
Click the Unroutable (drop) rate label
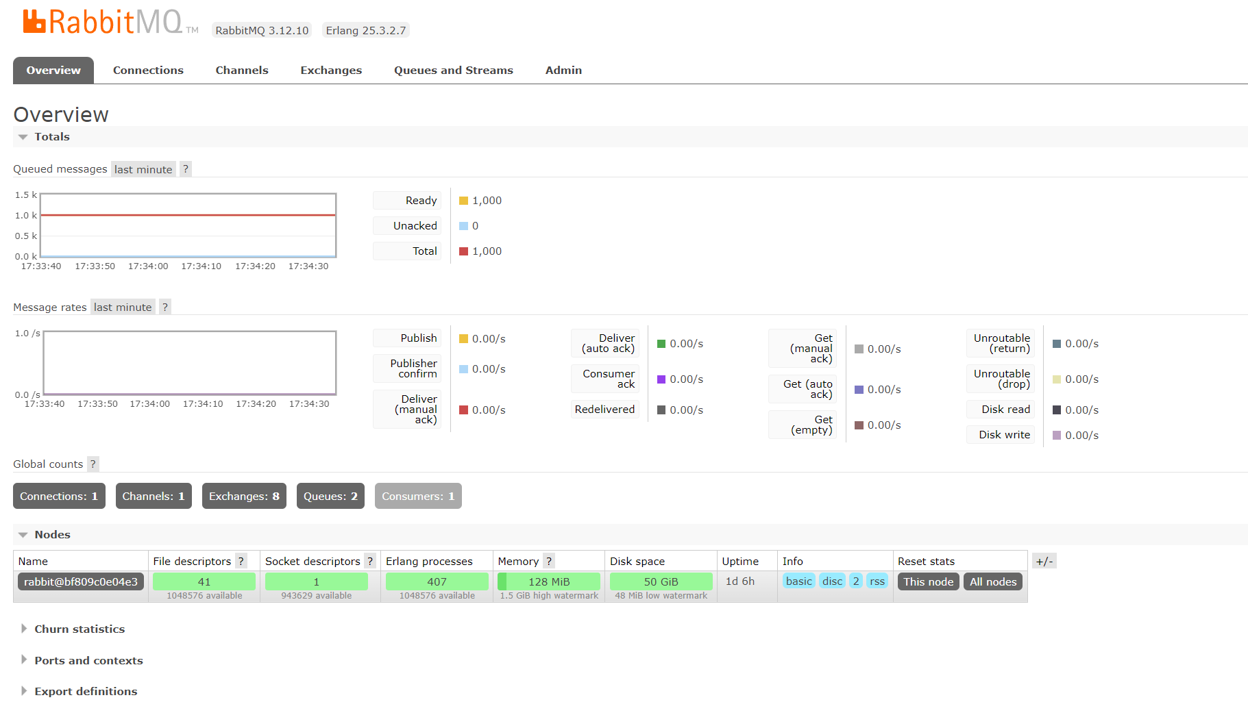1001,379
